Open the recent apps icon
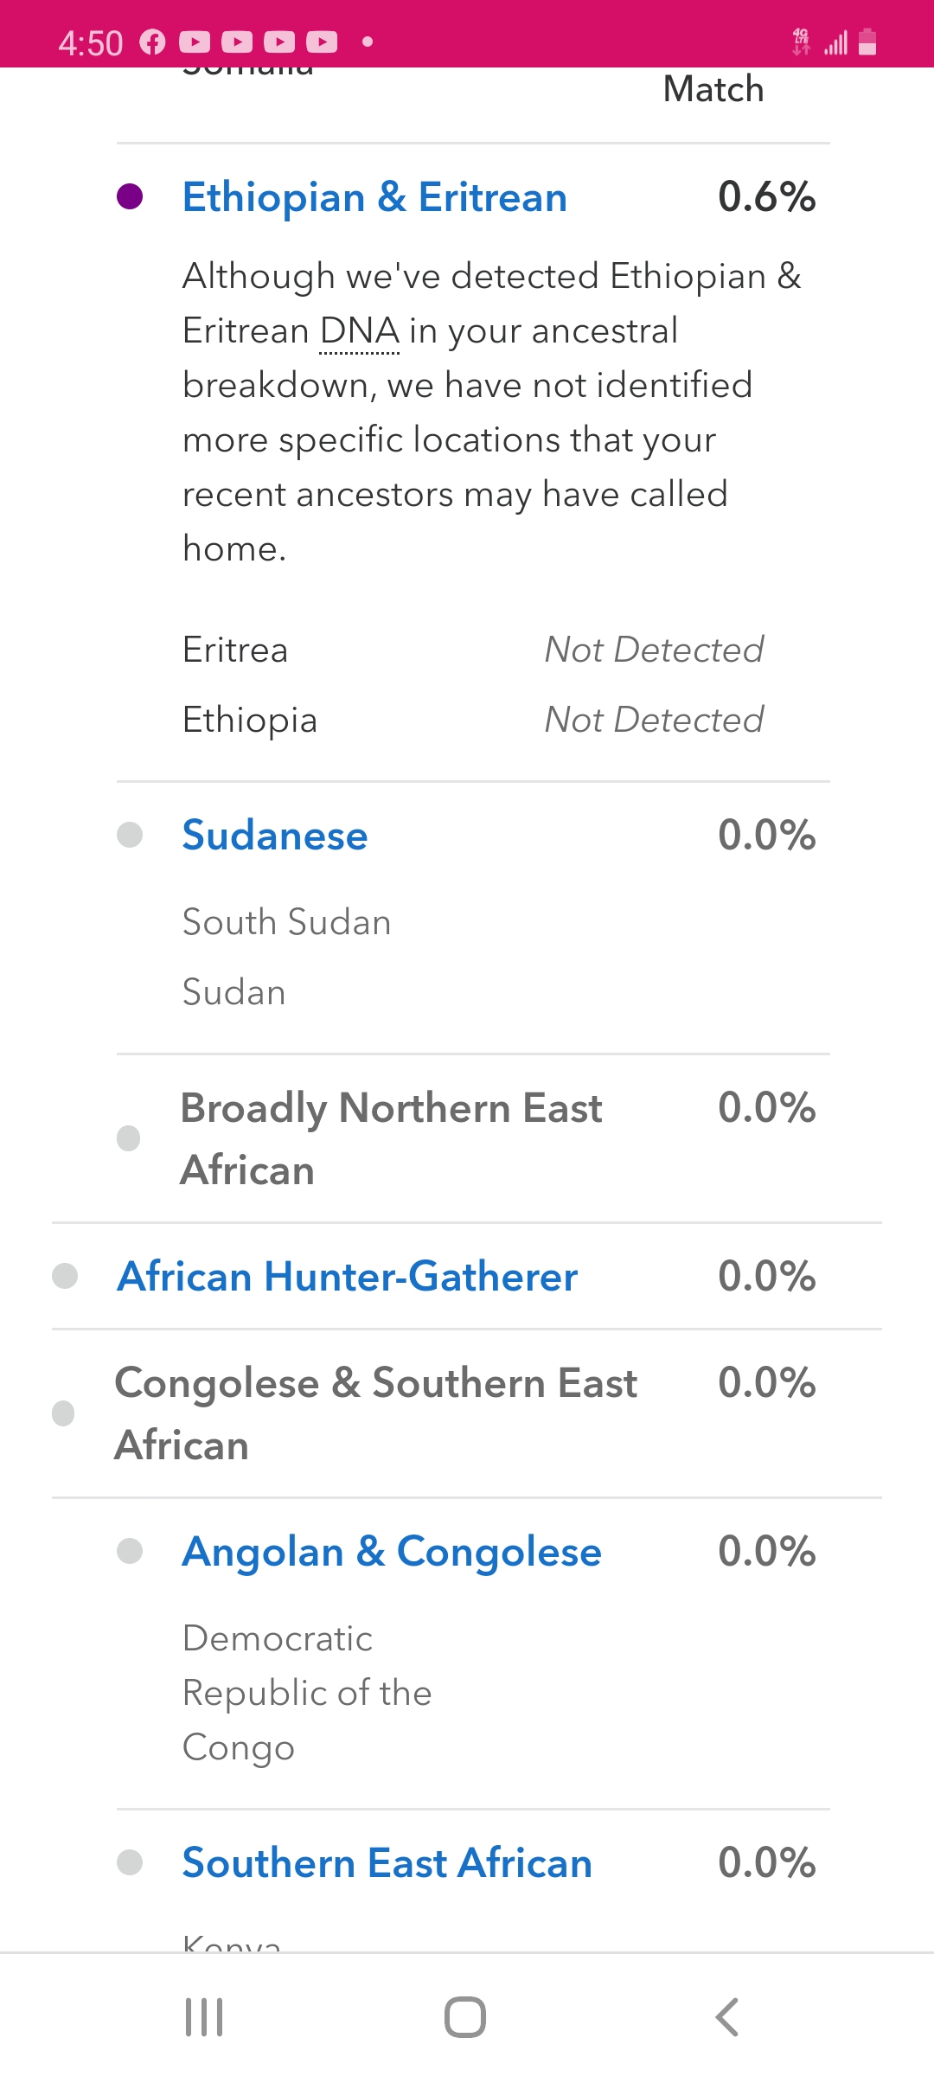Viewport: 934px width, 2076px height. tap(204, 2017)
